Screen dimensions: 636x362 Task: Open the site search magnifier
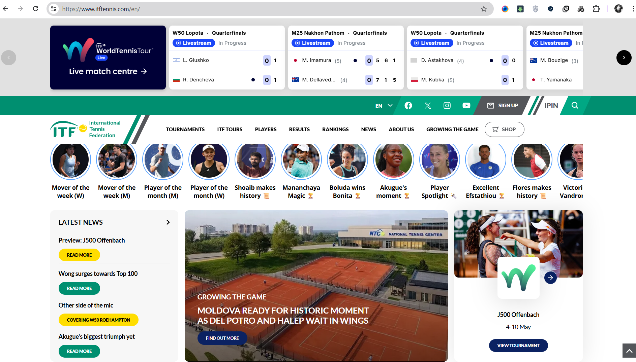click(575, 105)
